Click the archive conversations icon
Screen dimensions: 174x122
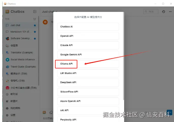pos(35,19)
